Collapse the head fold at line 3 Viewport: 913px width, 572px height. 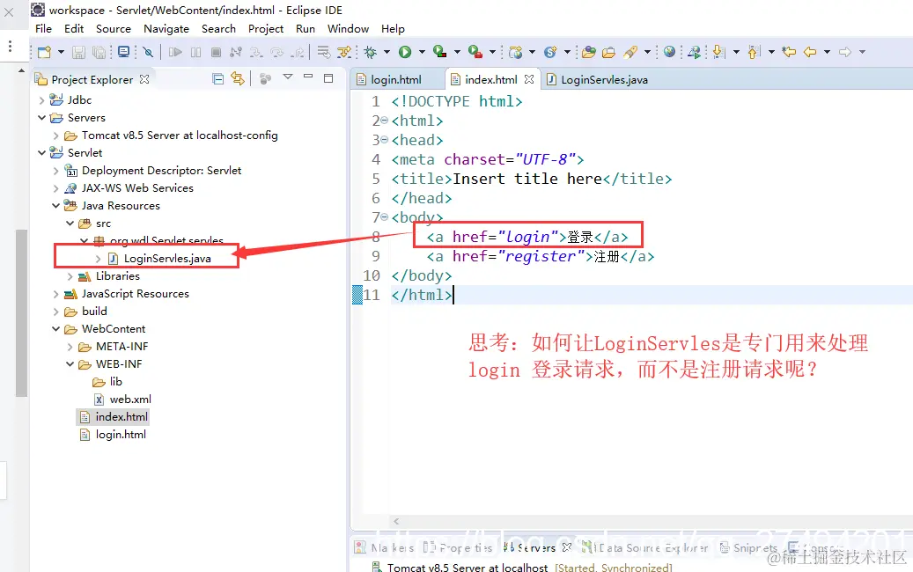pyautogui.click(x=384, y=140)
